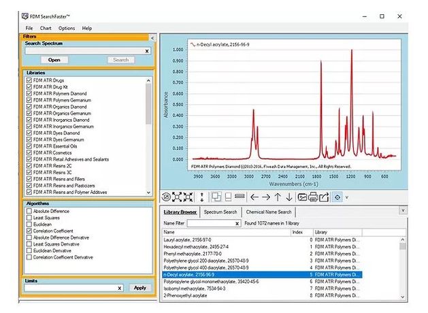
Task: Click the Libraries list scrollbar thumb
Action: click(x=148, y=103)
